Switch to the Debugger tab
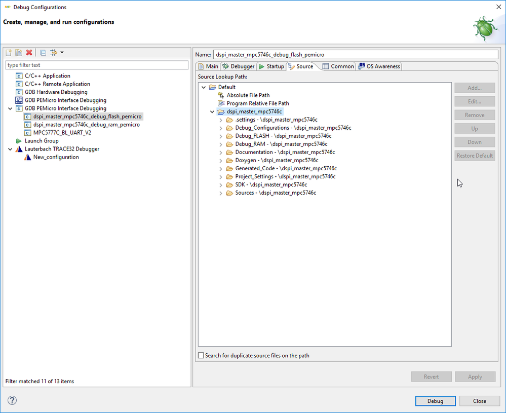The width and height of the screenshot is (506, 413). [239, 66]
